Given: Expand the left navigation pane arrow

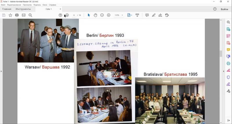Looking at the screenshot, I should pos(1,71).
